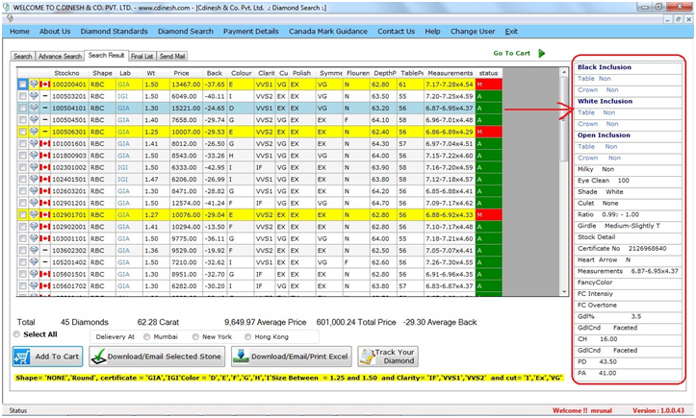The image size is (696, 418).
Task: Click the diamond icon for stock 100200401
Action: [x=34, y=84]
